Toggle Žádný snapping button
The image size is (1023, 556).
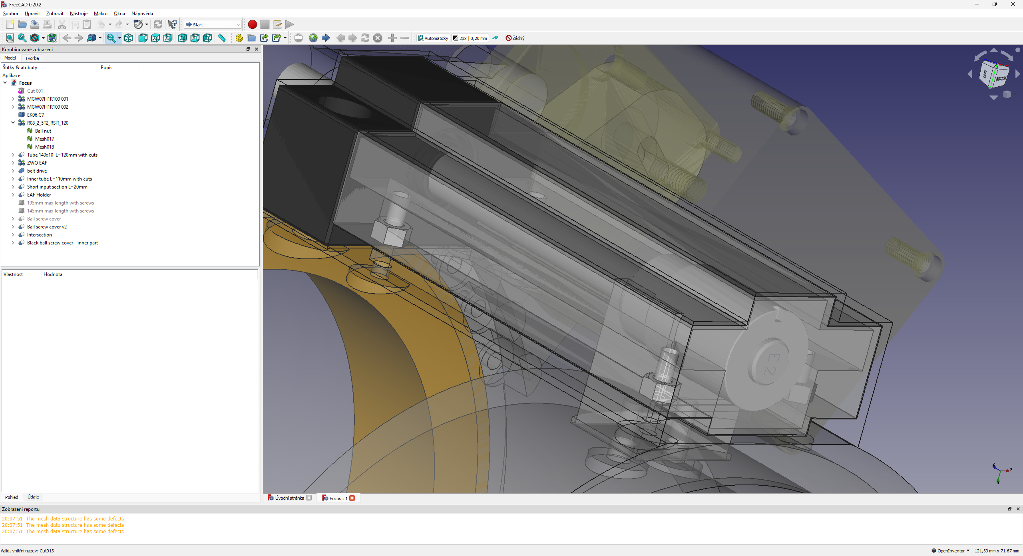pyautogui.click(x=515, y=38)
